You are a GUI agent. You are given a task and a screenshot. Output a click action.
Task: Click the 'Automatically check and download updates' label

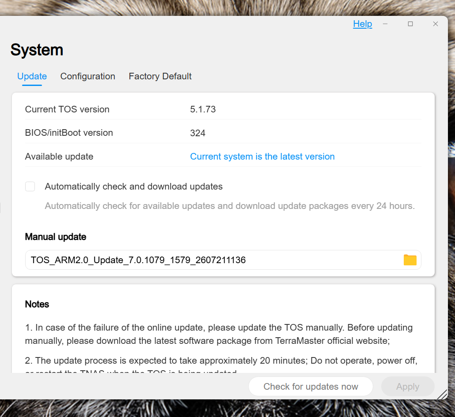click(x=134, y=186)
